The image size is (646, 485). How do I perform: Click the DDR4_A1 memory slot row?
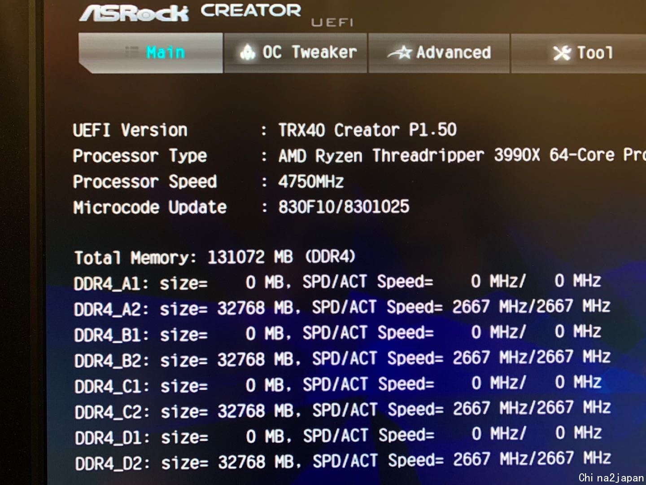coord(337,282)
